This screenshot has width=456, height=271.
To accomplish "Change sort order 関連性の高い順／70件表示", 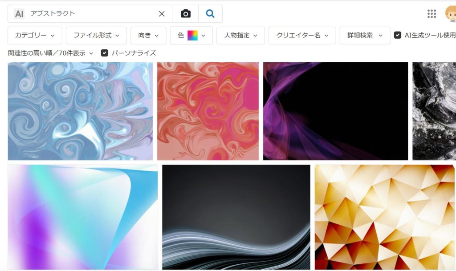I will point(51,53).
